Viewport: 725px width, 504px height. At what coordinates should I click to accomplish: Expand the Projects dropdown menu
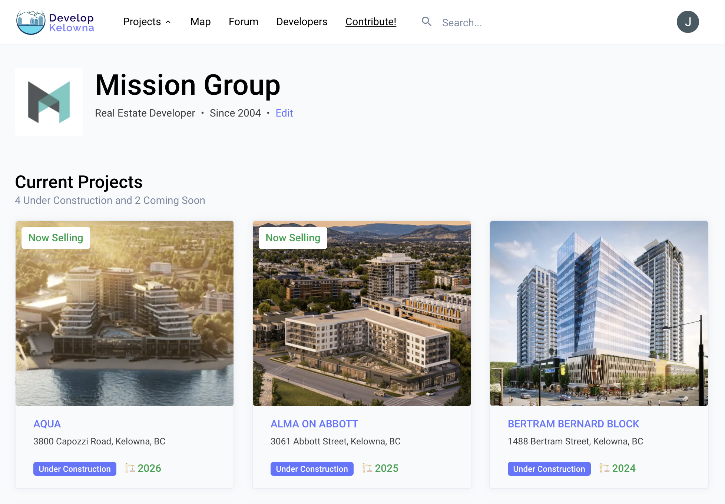coord(147,22)
